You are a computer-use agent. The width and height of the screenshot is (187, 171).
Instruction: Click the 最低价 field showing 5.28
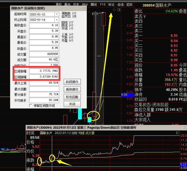click(44, 42)
